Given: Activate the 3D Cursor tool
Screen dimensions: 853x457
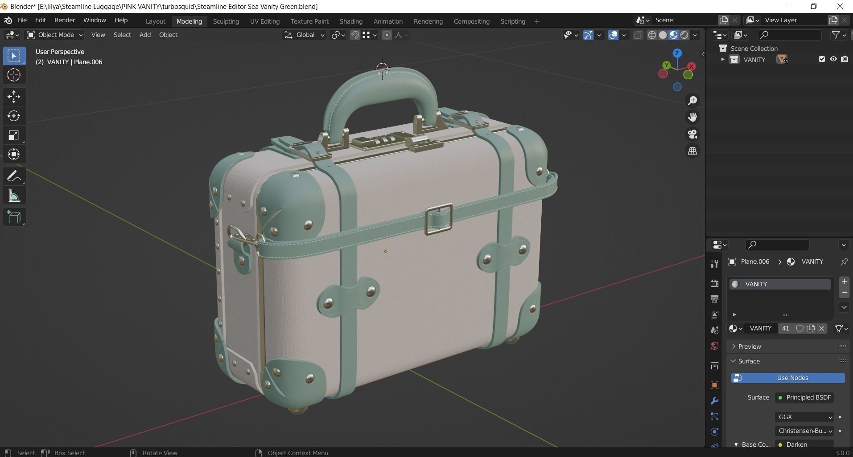Looking at the screenshot, I should tap(14, 75).
